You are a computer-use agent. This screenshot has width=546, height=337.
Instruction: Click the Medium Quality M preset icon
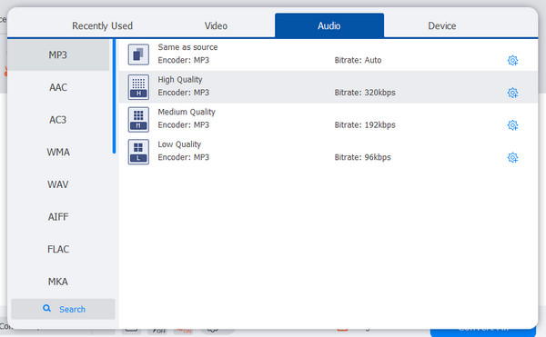point(138,120)
